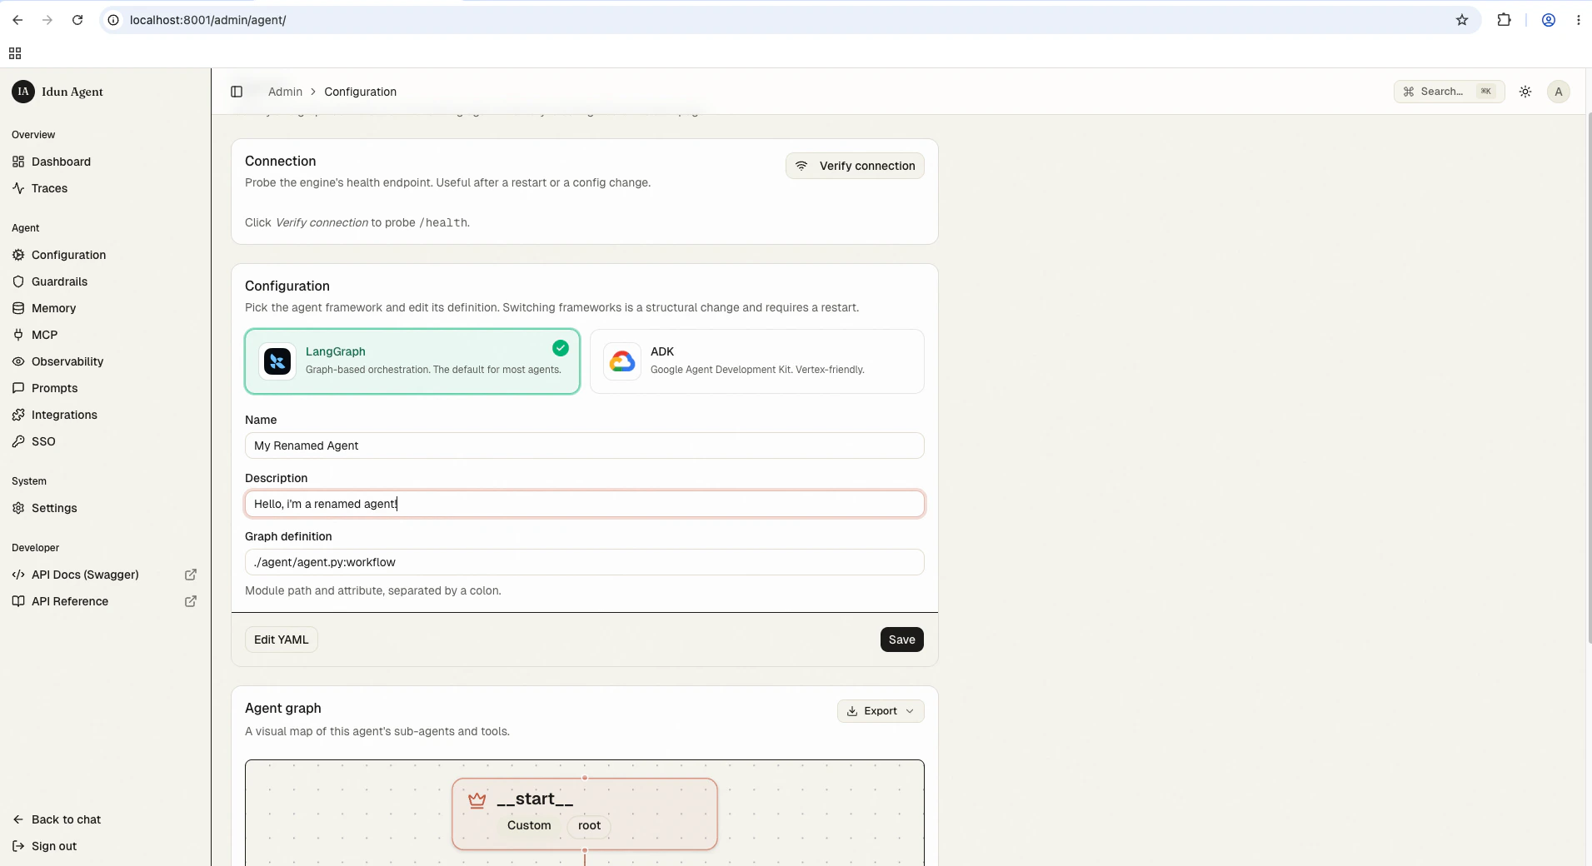Open the browser three-dot menu
1592x866 pixels.
(x=1579, y=20)
